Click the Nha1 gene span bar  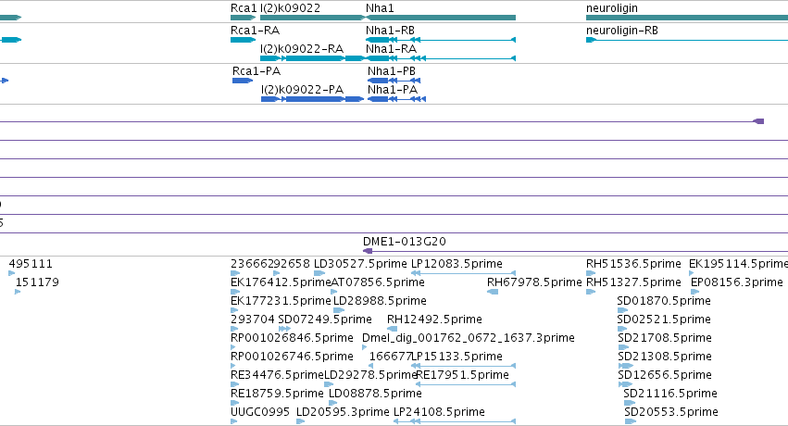tap(441, 18)
